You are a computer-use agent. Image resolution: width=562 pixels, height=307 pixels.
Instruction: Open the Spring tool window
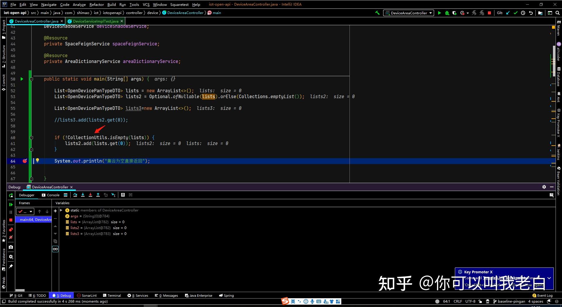[x=227, y=295]
